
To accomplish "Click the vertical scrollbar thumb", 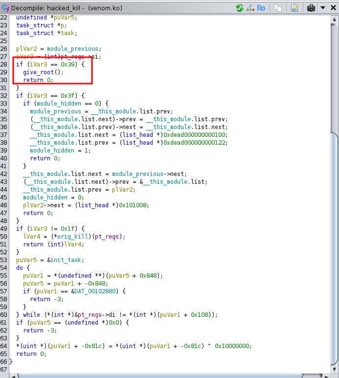I will tap(334, 248).
